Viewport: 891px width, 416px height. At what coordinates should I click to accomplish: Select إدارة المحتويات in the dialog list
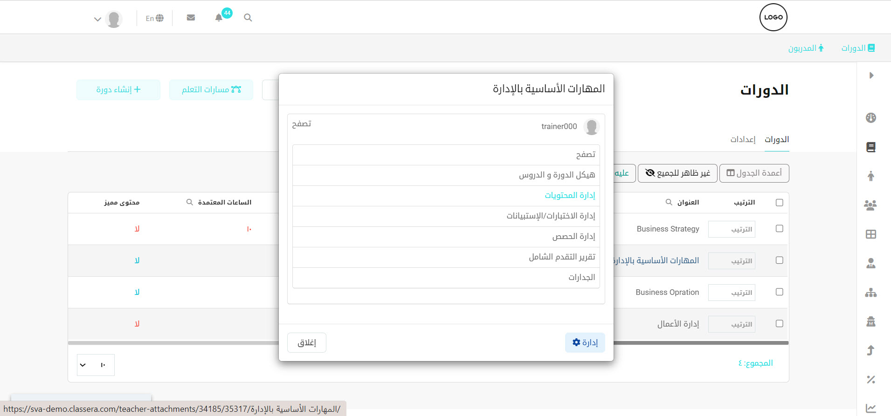point(570,196)
